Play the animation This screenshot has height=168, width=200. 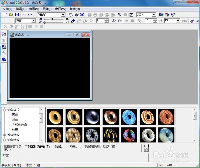(127, 21)
